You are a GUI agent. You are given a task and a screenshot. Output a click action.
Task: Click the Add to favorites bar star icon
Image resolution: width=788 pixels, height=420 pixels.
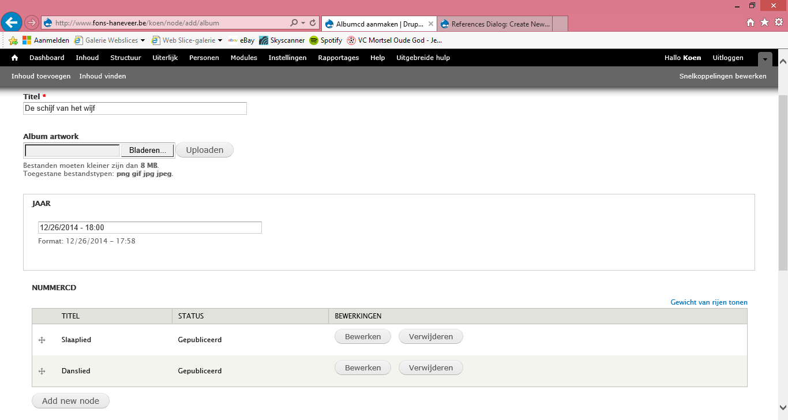[13, 40]
